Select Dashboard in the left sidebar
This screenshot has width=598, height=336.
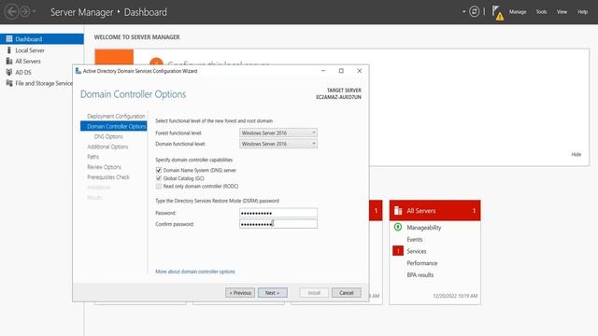pos(42,39)
